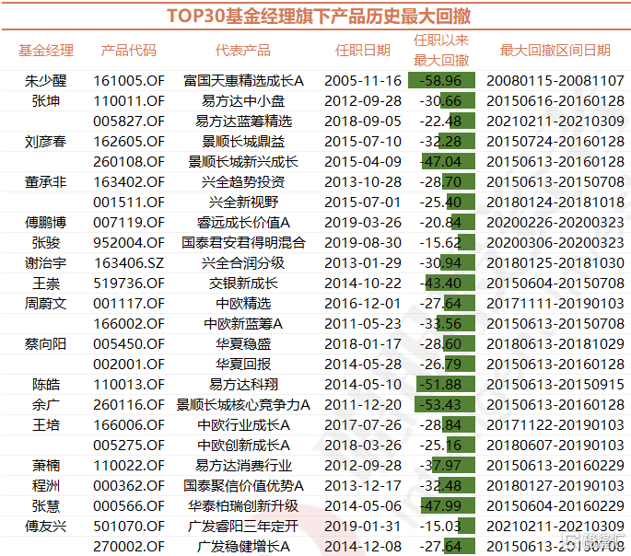This screenshot has height=556, width=631.
Task: Click fund code 161005.OF
Action: pyautogui.click(x=129, y=81)
